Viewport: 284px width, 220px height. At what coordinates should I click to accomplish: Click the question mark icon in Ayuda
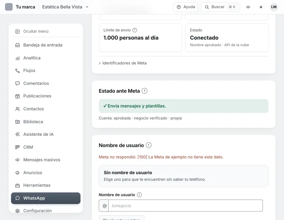coord(179,7)
